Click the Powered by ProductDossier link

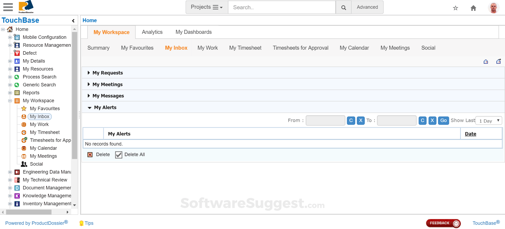[36, 223]
